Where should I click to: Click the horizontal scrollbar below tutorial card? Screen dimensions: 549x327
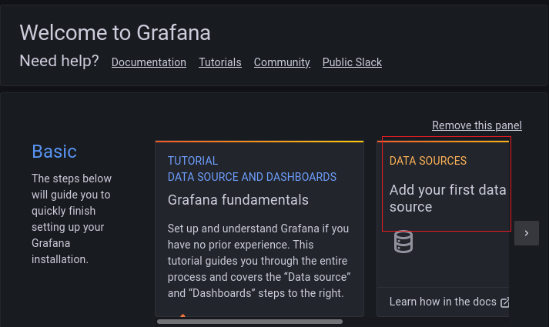(249, 322)
